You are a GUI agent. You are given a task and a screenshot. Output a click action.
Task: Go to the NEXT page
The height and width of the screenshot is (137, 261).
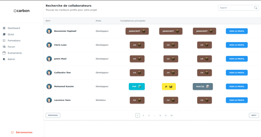pos(254,115)
